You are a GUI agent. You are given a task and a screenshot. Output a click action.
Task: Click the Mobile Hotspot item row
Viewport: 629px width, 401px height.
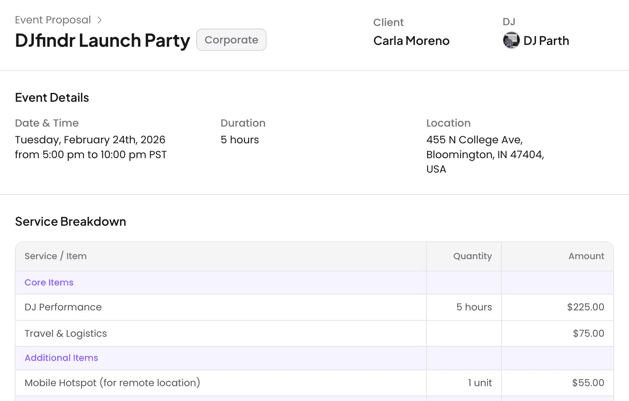pos(314,383)
